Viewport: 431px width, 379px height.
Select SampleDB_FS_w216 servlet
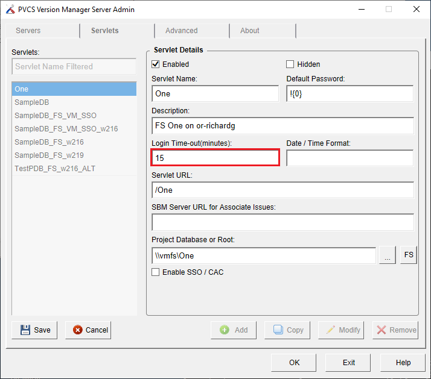click(74, 142)
